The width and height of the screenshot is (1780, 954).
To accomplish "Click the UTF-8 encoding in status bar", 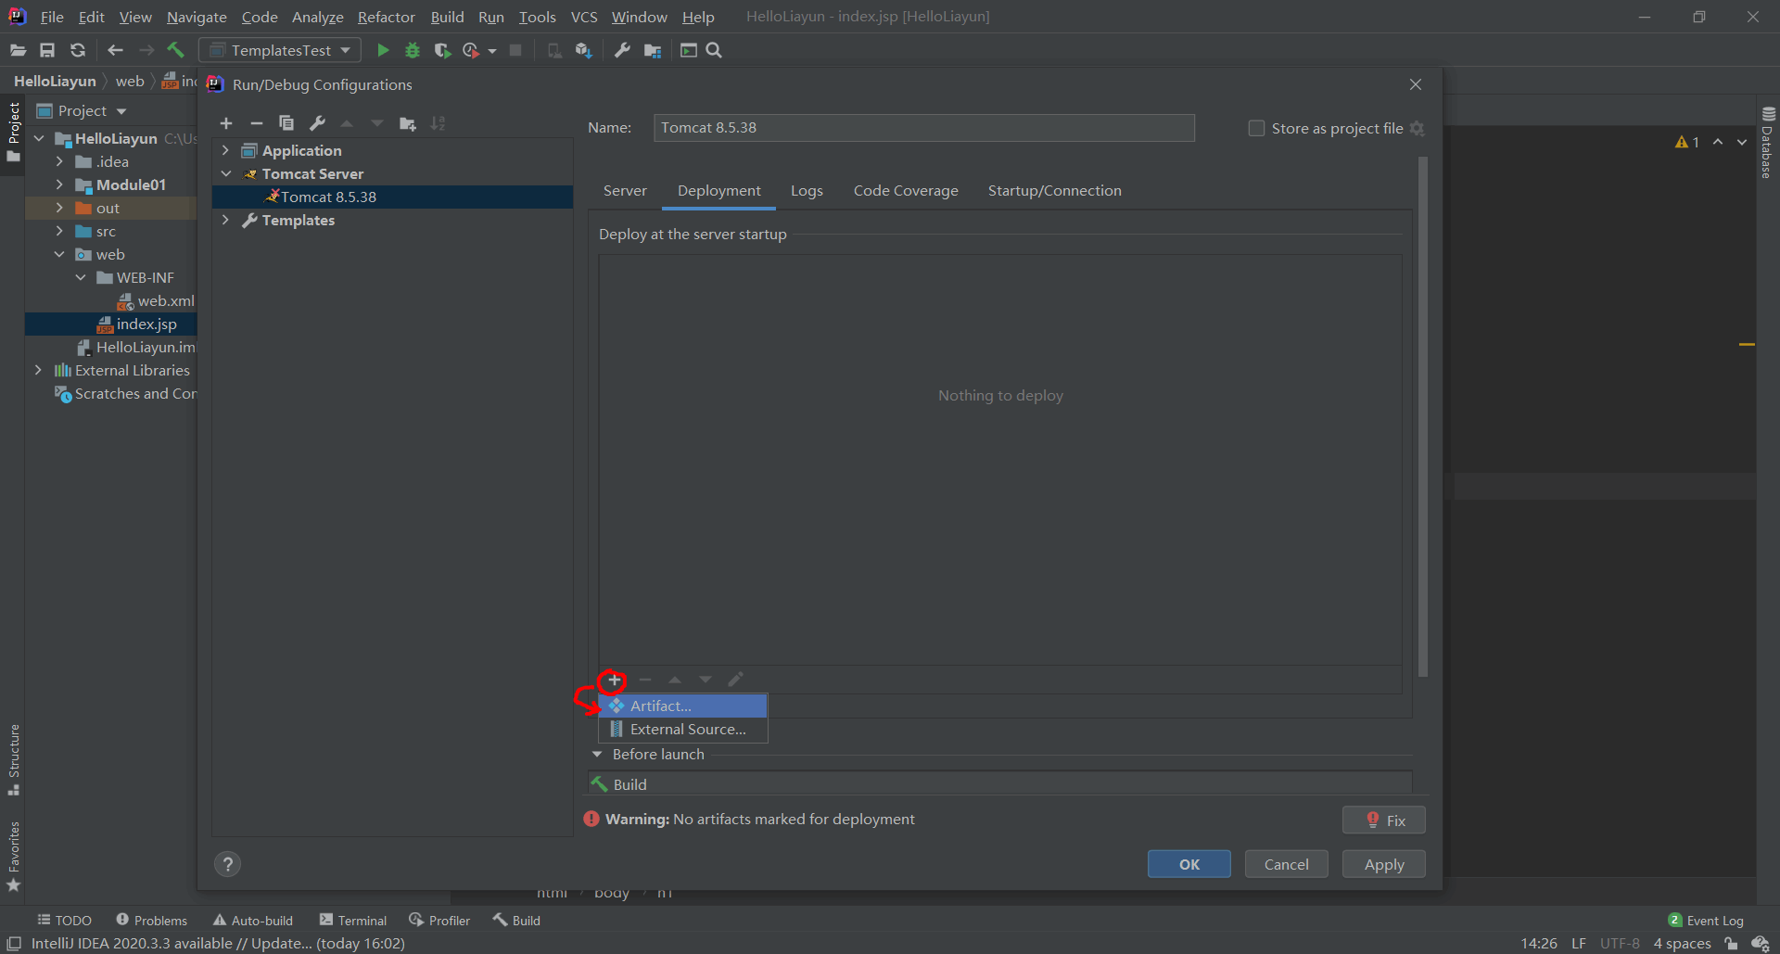I will (1620, 943).
